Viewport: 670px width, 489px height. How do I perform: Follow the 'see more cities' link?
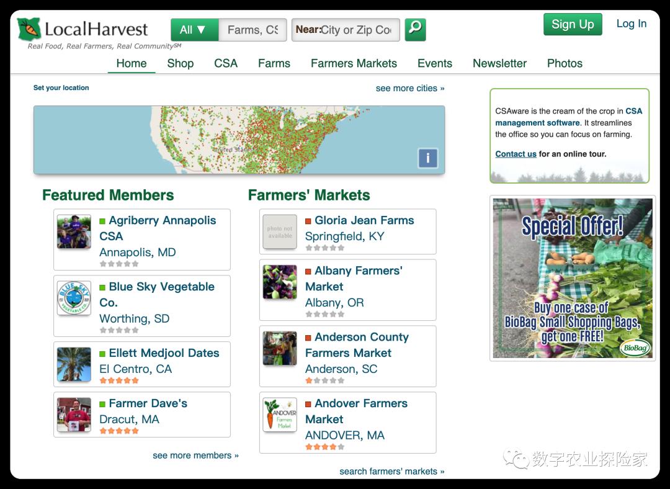[410, 88]
